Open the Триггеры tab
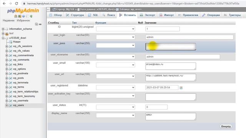 232,15
